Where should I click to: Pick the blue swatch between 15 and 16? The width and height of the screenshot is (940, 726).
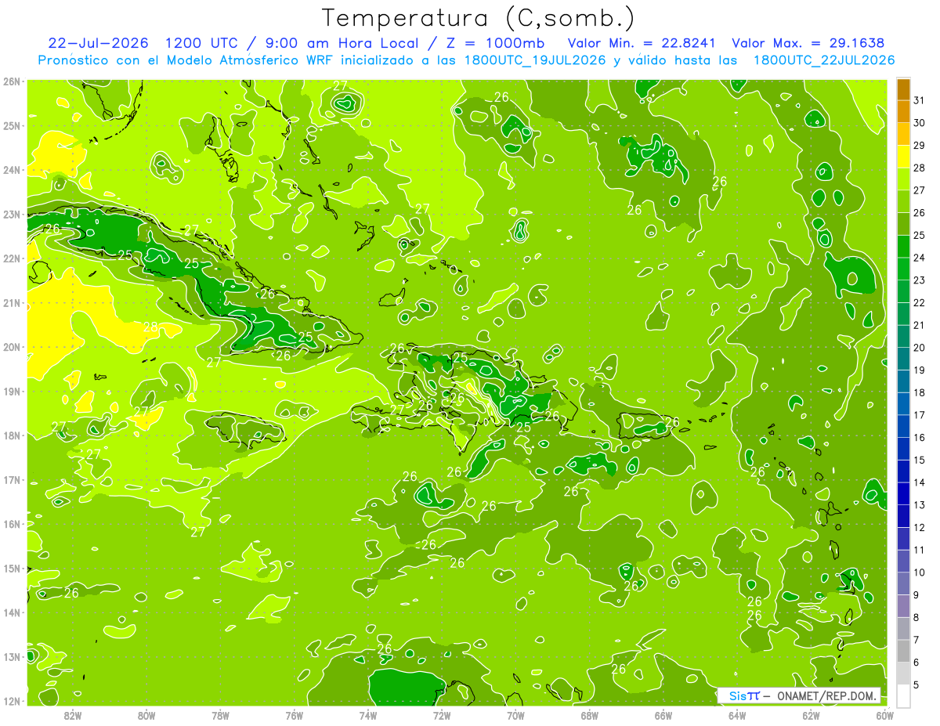[x=903, y=449]
